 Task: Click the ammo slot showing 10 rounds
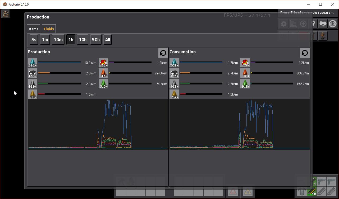pyautogui.click(x=312, y=191)
